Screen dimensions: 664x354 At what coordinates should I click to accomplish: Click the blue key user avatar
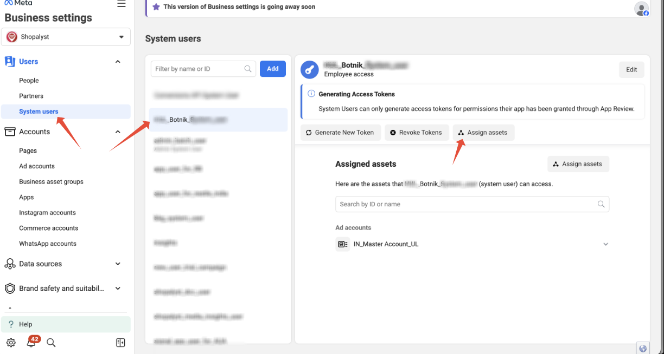[x=310, y=69]
